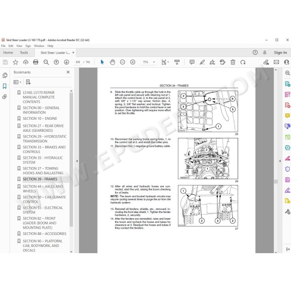Open the 75% zoom level dropdown

coord(149,62)
